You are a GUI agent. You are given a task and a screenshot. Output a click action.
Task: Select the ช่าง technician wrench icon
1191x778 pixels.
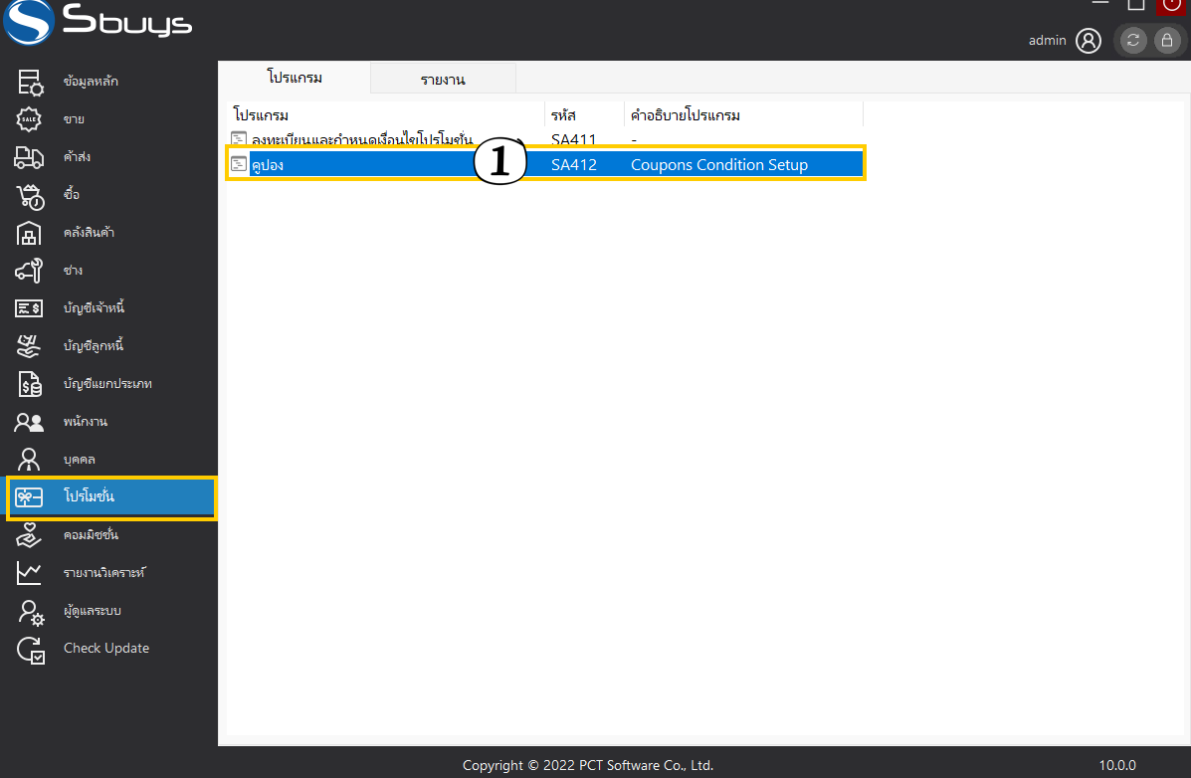coord(30,271)
